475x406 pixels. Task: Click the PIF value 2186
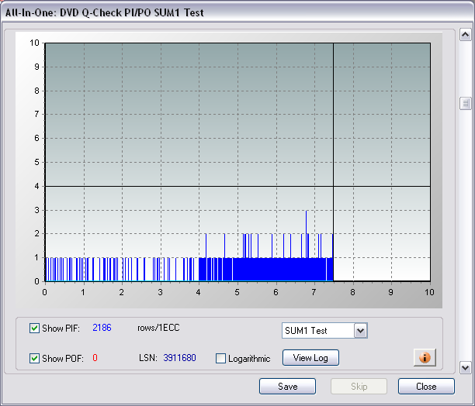pyautogui.click(x=102, y=328)
